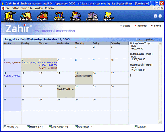
Task: Open the Data-data module icon
Action: click(x=9, y=16)
